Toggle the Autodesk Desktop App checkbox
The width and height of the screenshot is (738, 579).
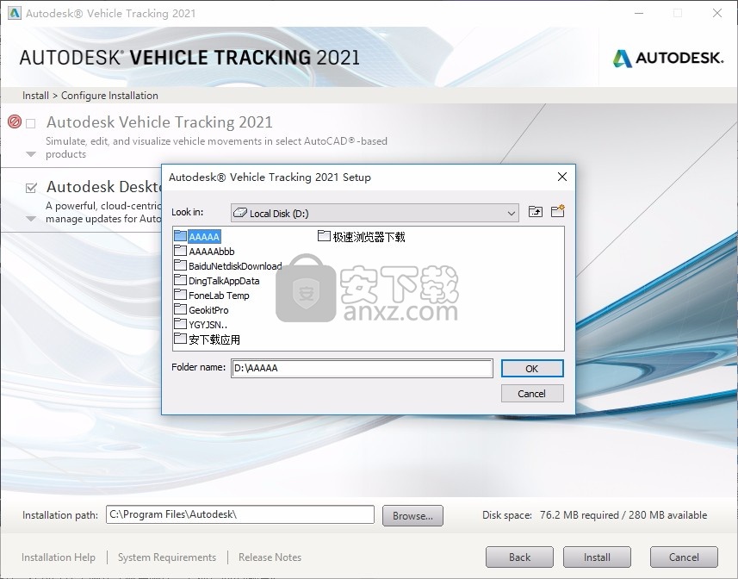click(x=31, y=189)
